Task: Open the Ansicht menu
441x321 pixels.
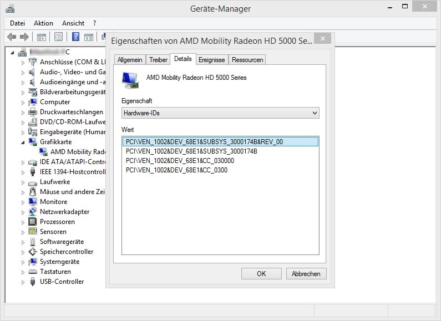Action: (73, 23)
